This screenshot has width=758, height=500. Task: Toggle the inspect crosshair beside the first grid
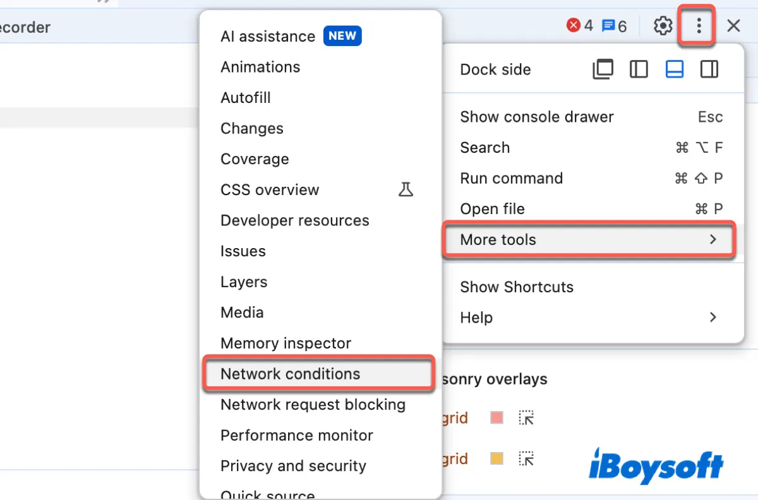click(526, 417)
